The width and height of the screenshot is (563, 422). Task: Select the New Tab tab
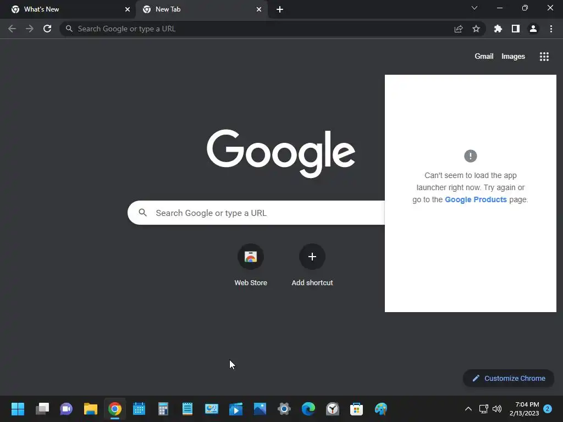[x=201, y=9]
